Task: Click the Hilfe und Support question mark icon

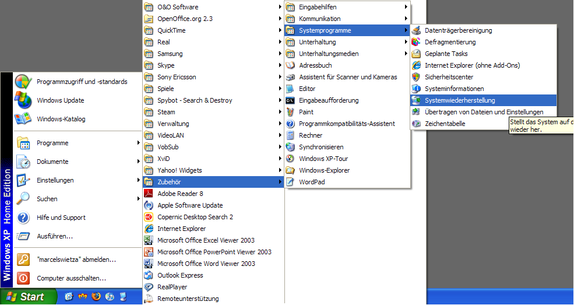Action: tap(23, 218)
